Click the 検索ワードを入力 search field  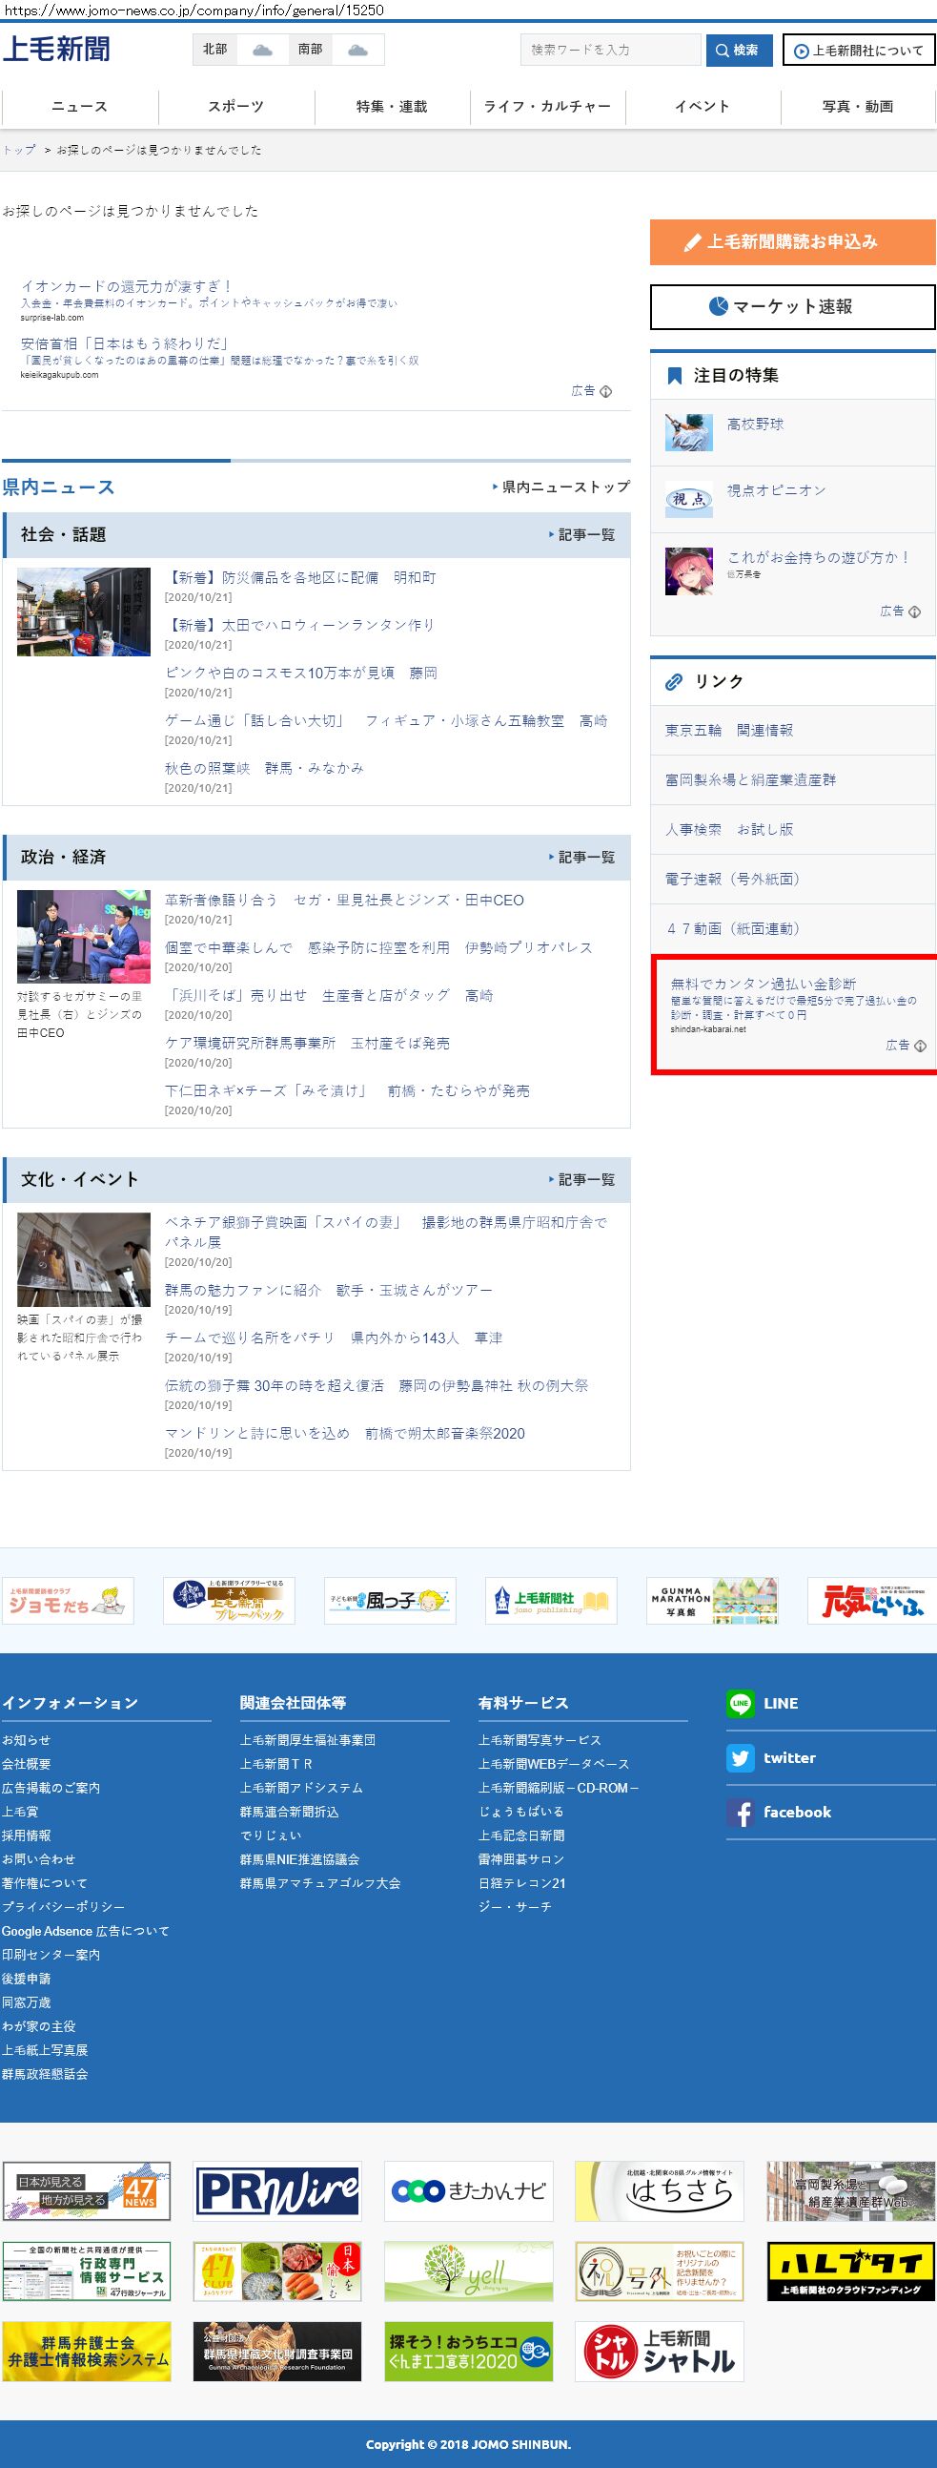[611, 50]
